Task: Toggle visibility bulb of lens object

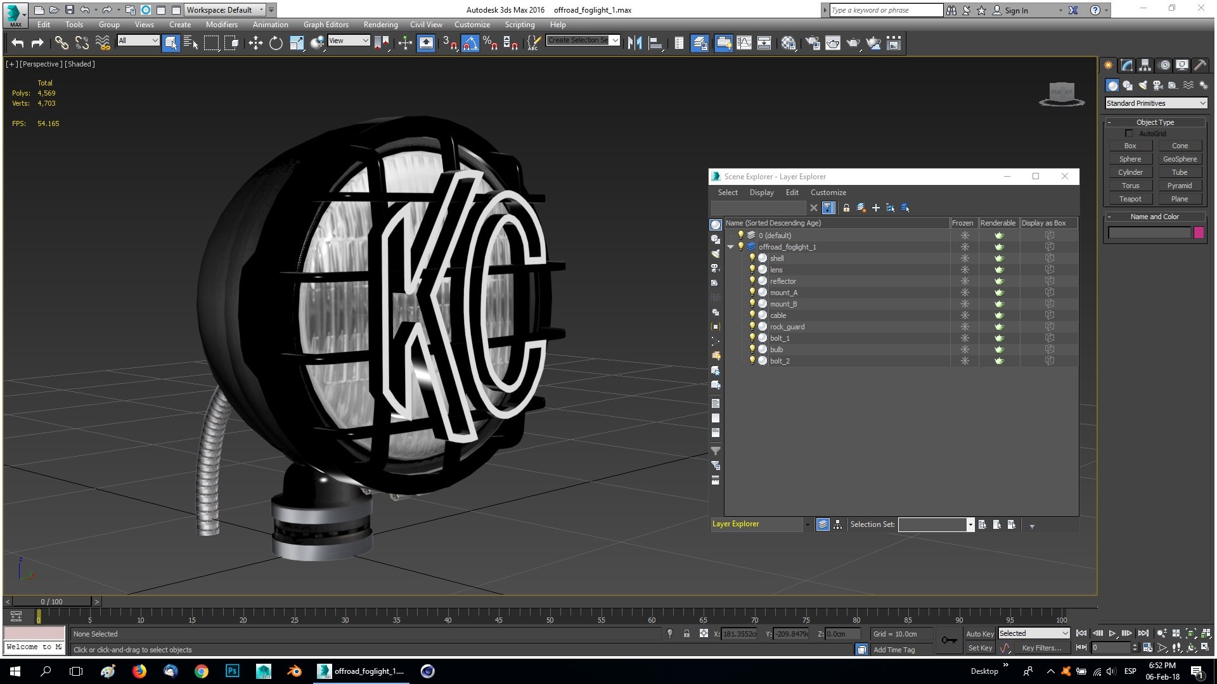Action: (x=752, y=270)
